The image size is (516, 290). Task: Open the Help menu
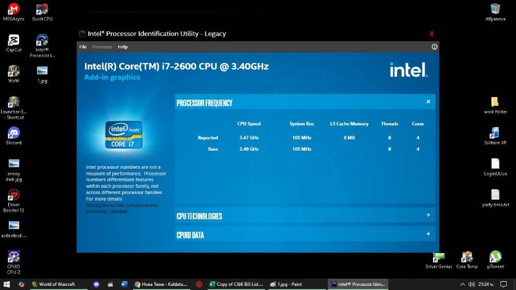tap(123, 47)
